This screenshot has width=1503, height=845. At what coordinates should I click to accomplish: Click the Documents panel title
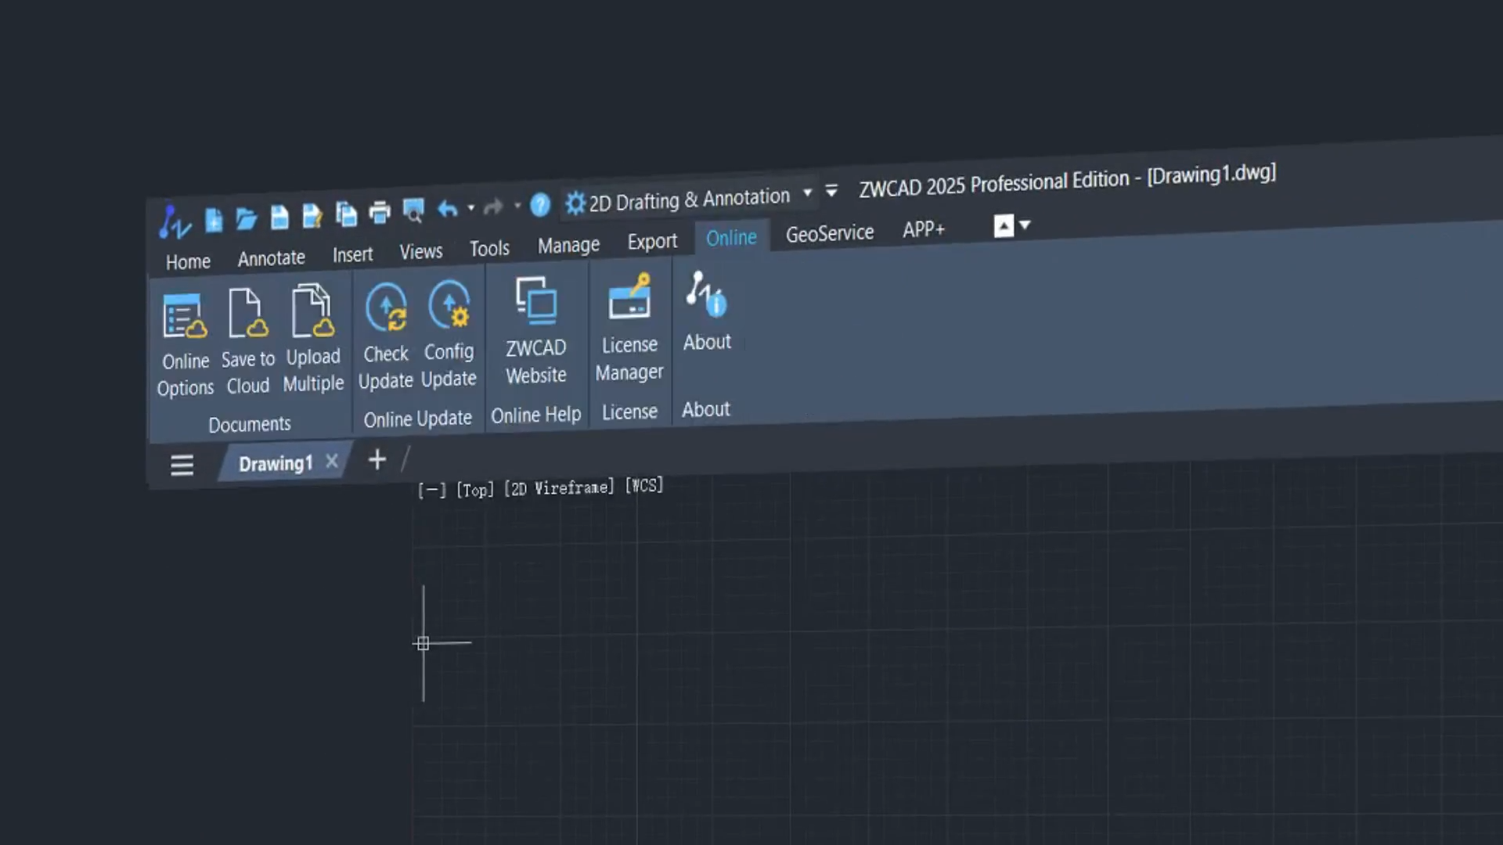[x=250, y=424]
